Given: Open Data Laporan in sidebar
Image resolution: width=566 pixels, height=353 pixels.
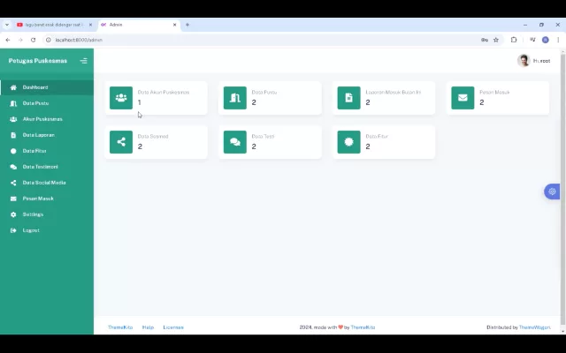Looking at the screenshot, I should click(x=47, y=135).
